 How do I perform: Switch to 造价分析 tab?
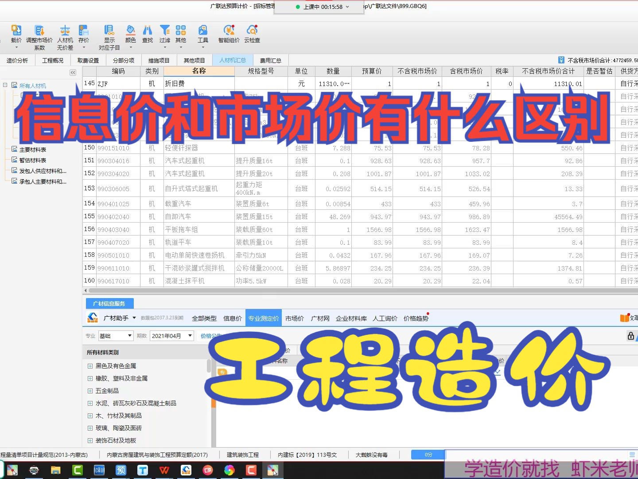click(17, 60)
